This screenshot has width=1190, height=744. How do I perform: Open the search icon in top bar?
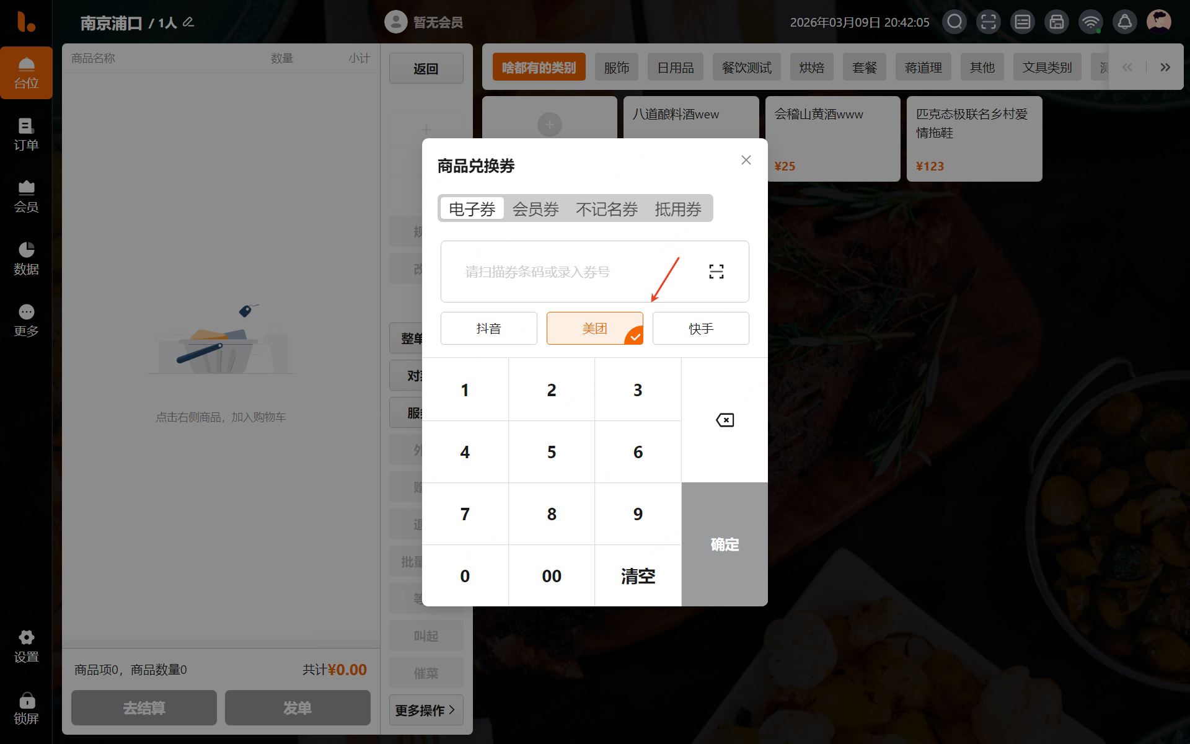point(954,22)
